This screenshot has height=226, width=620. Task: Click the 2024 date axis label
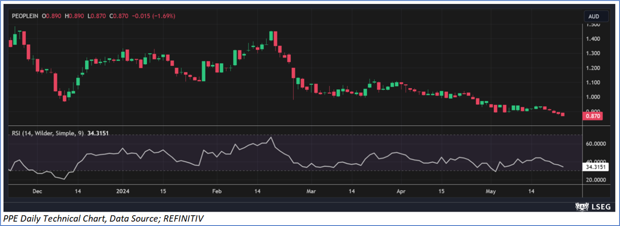[123, 191]
